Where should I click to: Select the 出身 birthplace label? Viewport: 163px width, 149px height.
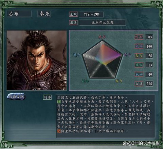point(73,23)
